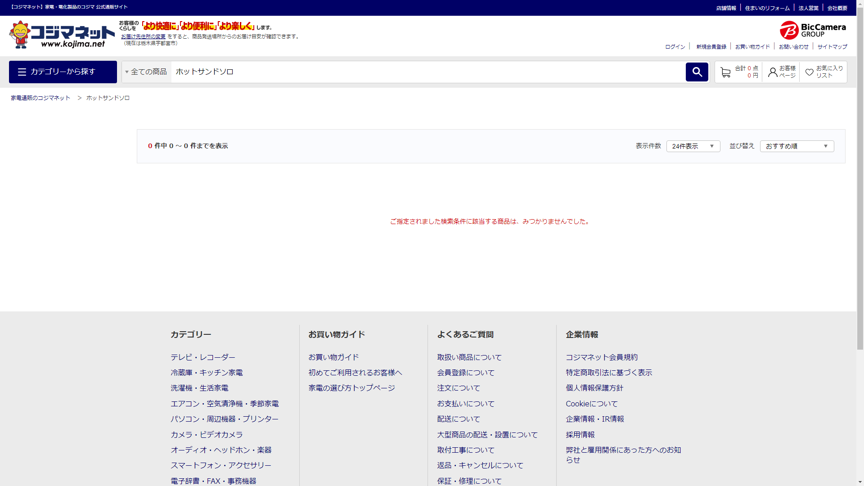
Task: Expand the 全ての商品 category selector
Action: [x=146, y=72]
